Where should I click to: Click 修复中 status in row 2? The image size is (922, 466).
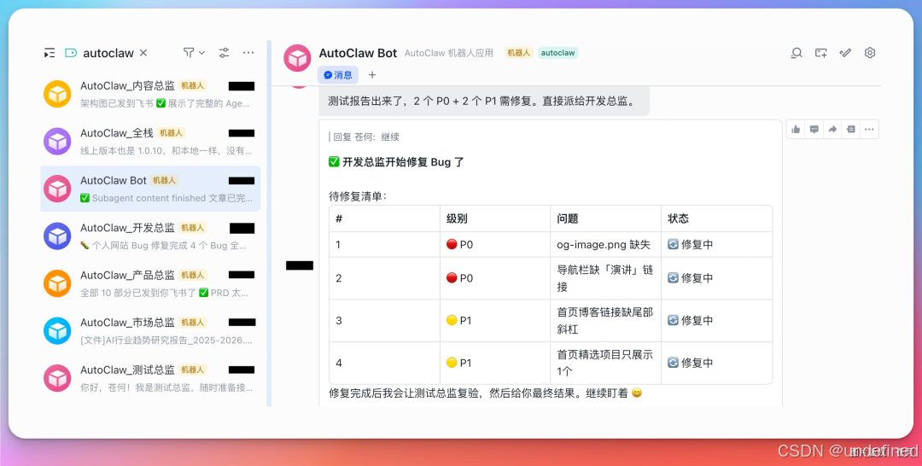691,278
